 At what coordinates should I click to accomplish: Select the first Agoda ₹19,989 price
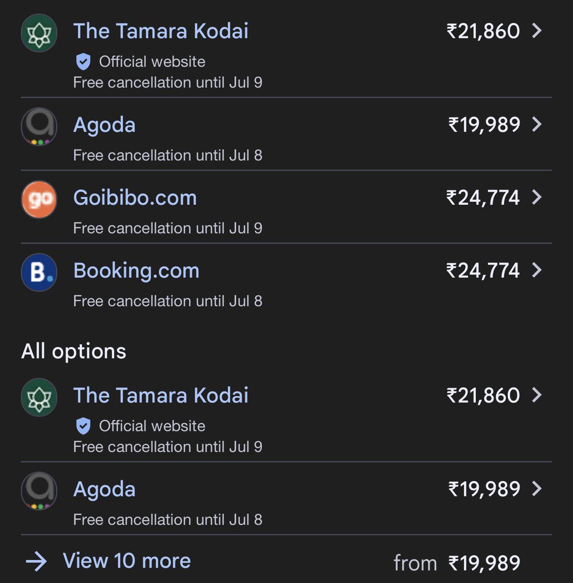484,125
